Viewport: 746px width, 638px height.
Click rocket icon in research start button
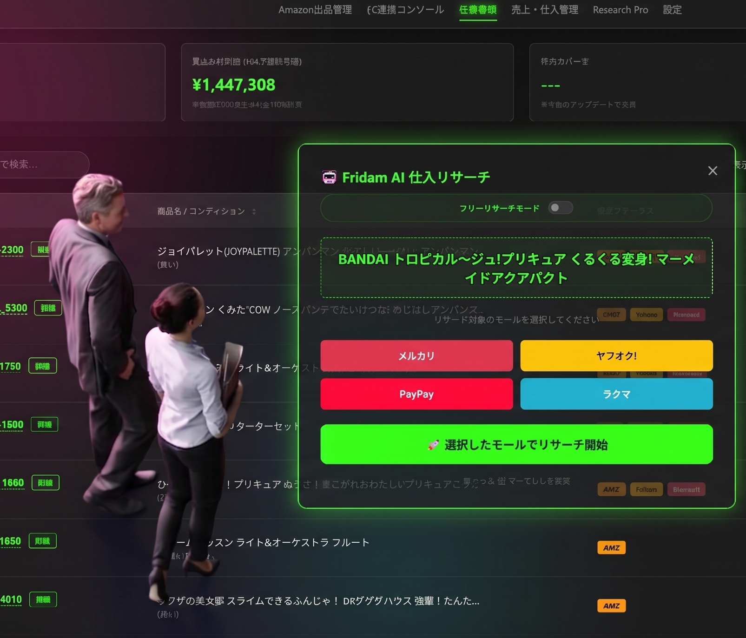433,445
